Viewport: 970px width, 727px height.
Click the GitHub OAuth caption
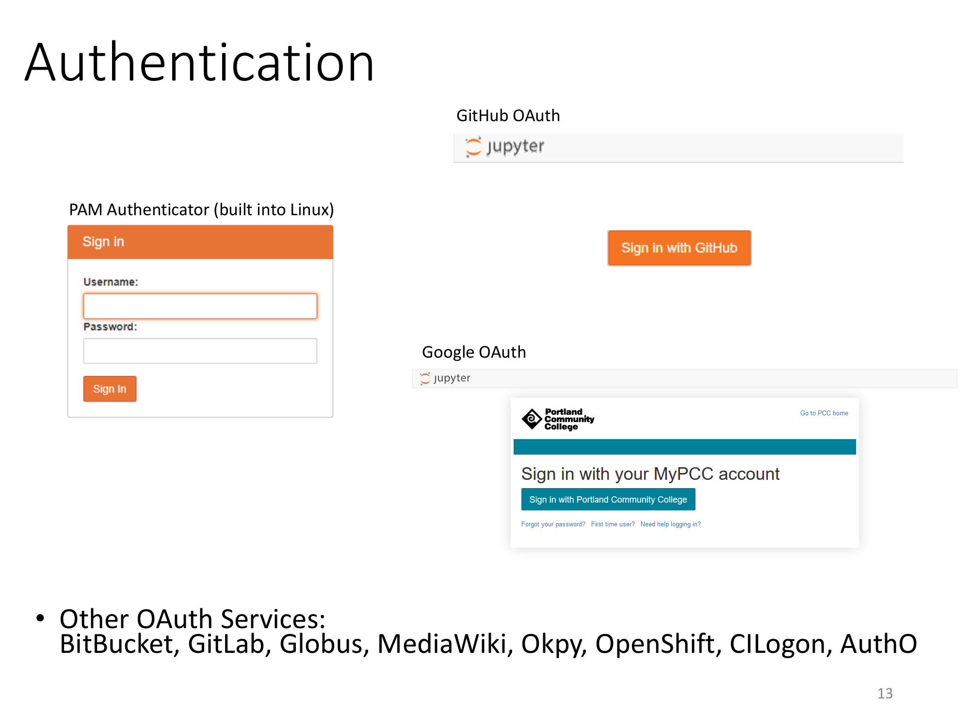[508, 116]
